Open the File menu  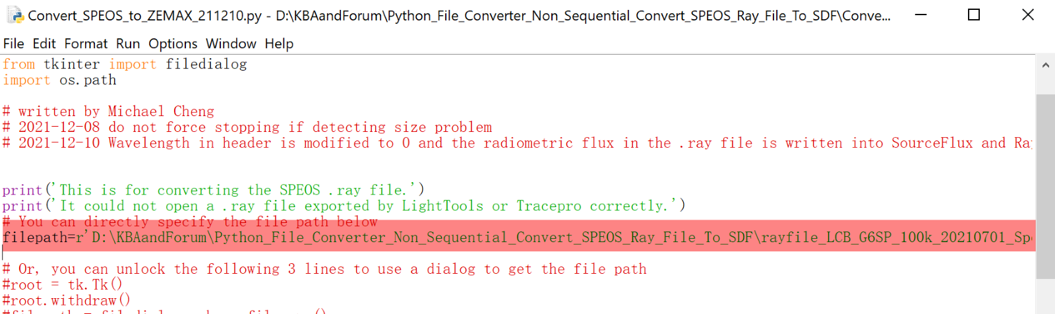pos(13,44)
